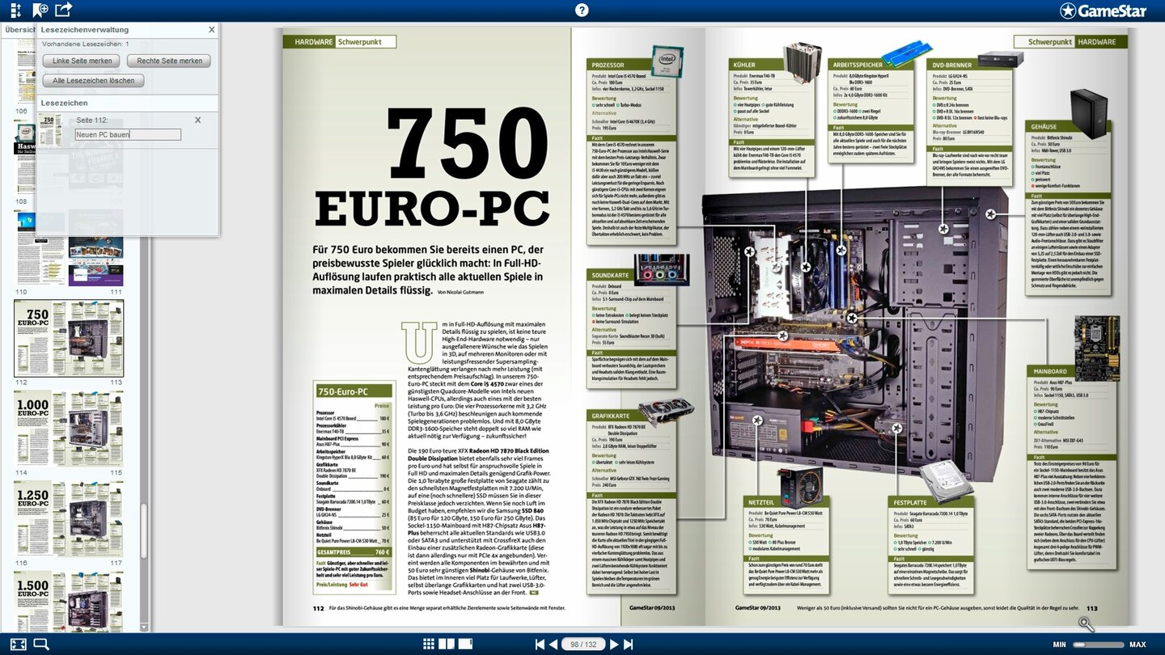Open the 1.000 Euro-PC thumbnail (page 114)
1165x655 pixels.
point(42,429)
